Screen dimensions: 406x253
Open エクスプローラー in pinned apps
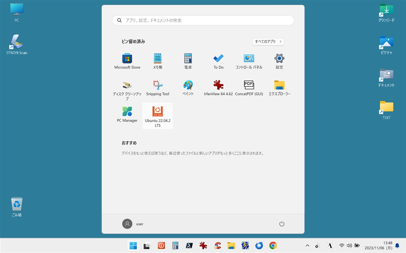[279, 88]
